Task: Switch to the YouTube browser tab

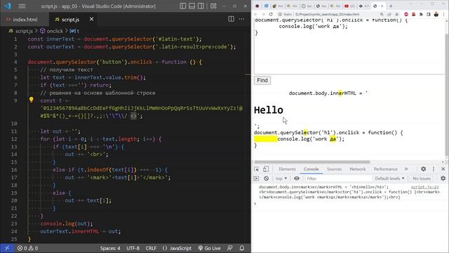Action: pos(349,6)
